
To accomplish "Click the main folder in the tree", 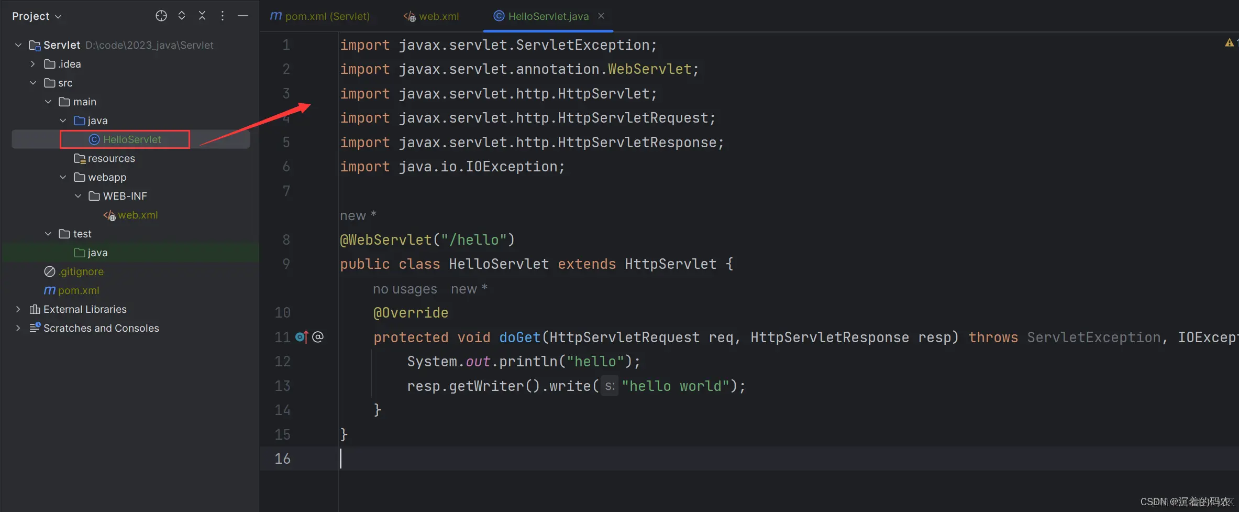I will [x=78, y=102].
